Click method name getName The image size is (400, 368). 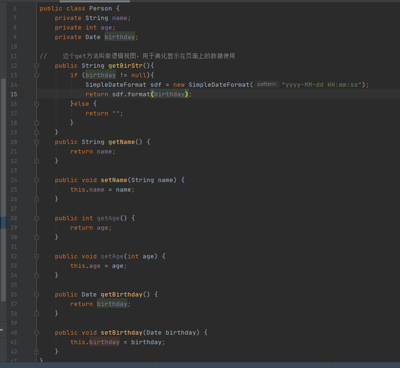click(x=121, y=142)
